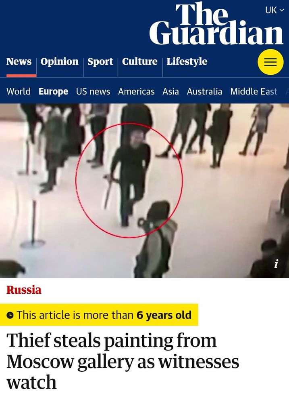Go to the Sport section
This screenshot has width=289, height=404.
[100, 61]
